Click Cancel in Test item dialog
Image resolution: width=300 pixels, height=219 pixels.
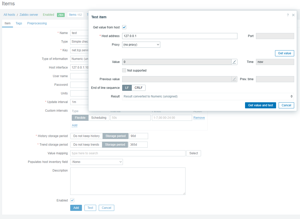tap(286, 105)
